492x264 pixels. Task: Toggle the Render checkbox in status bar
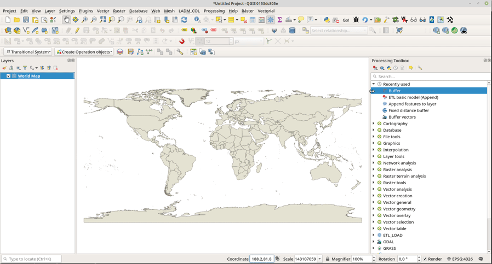point(425,259)
